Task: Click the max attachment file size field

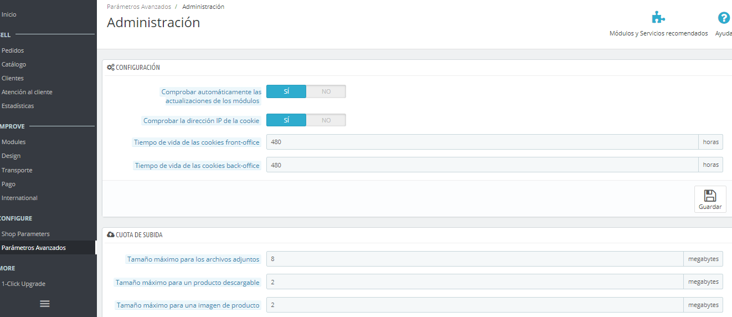Action: pos(475,259)
